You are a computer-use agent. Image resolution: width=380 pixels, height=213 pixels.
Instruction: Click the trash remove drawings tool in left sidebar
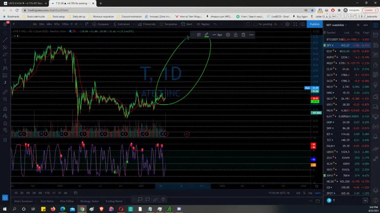click(5, 140)
